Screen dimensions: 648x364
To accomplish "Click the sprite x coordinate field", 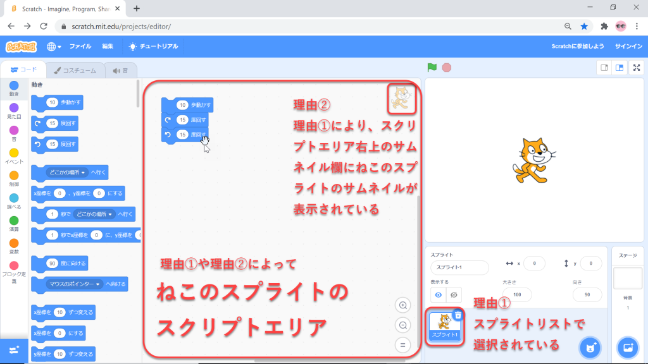I will [534, 264].
